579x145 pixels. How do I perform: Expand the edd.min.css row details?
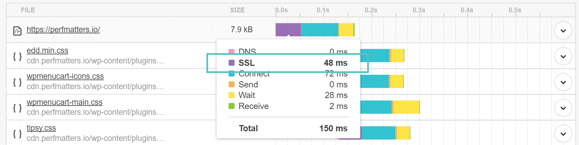point(563,57)
